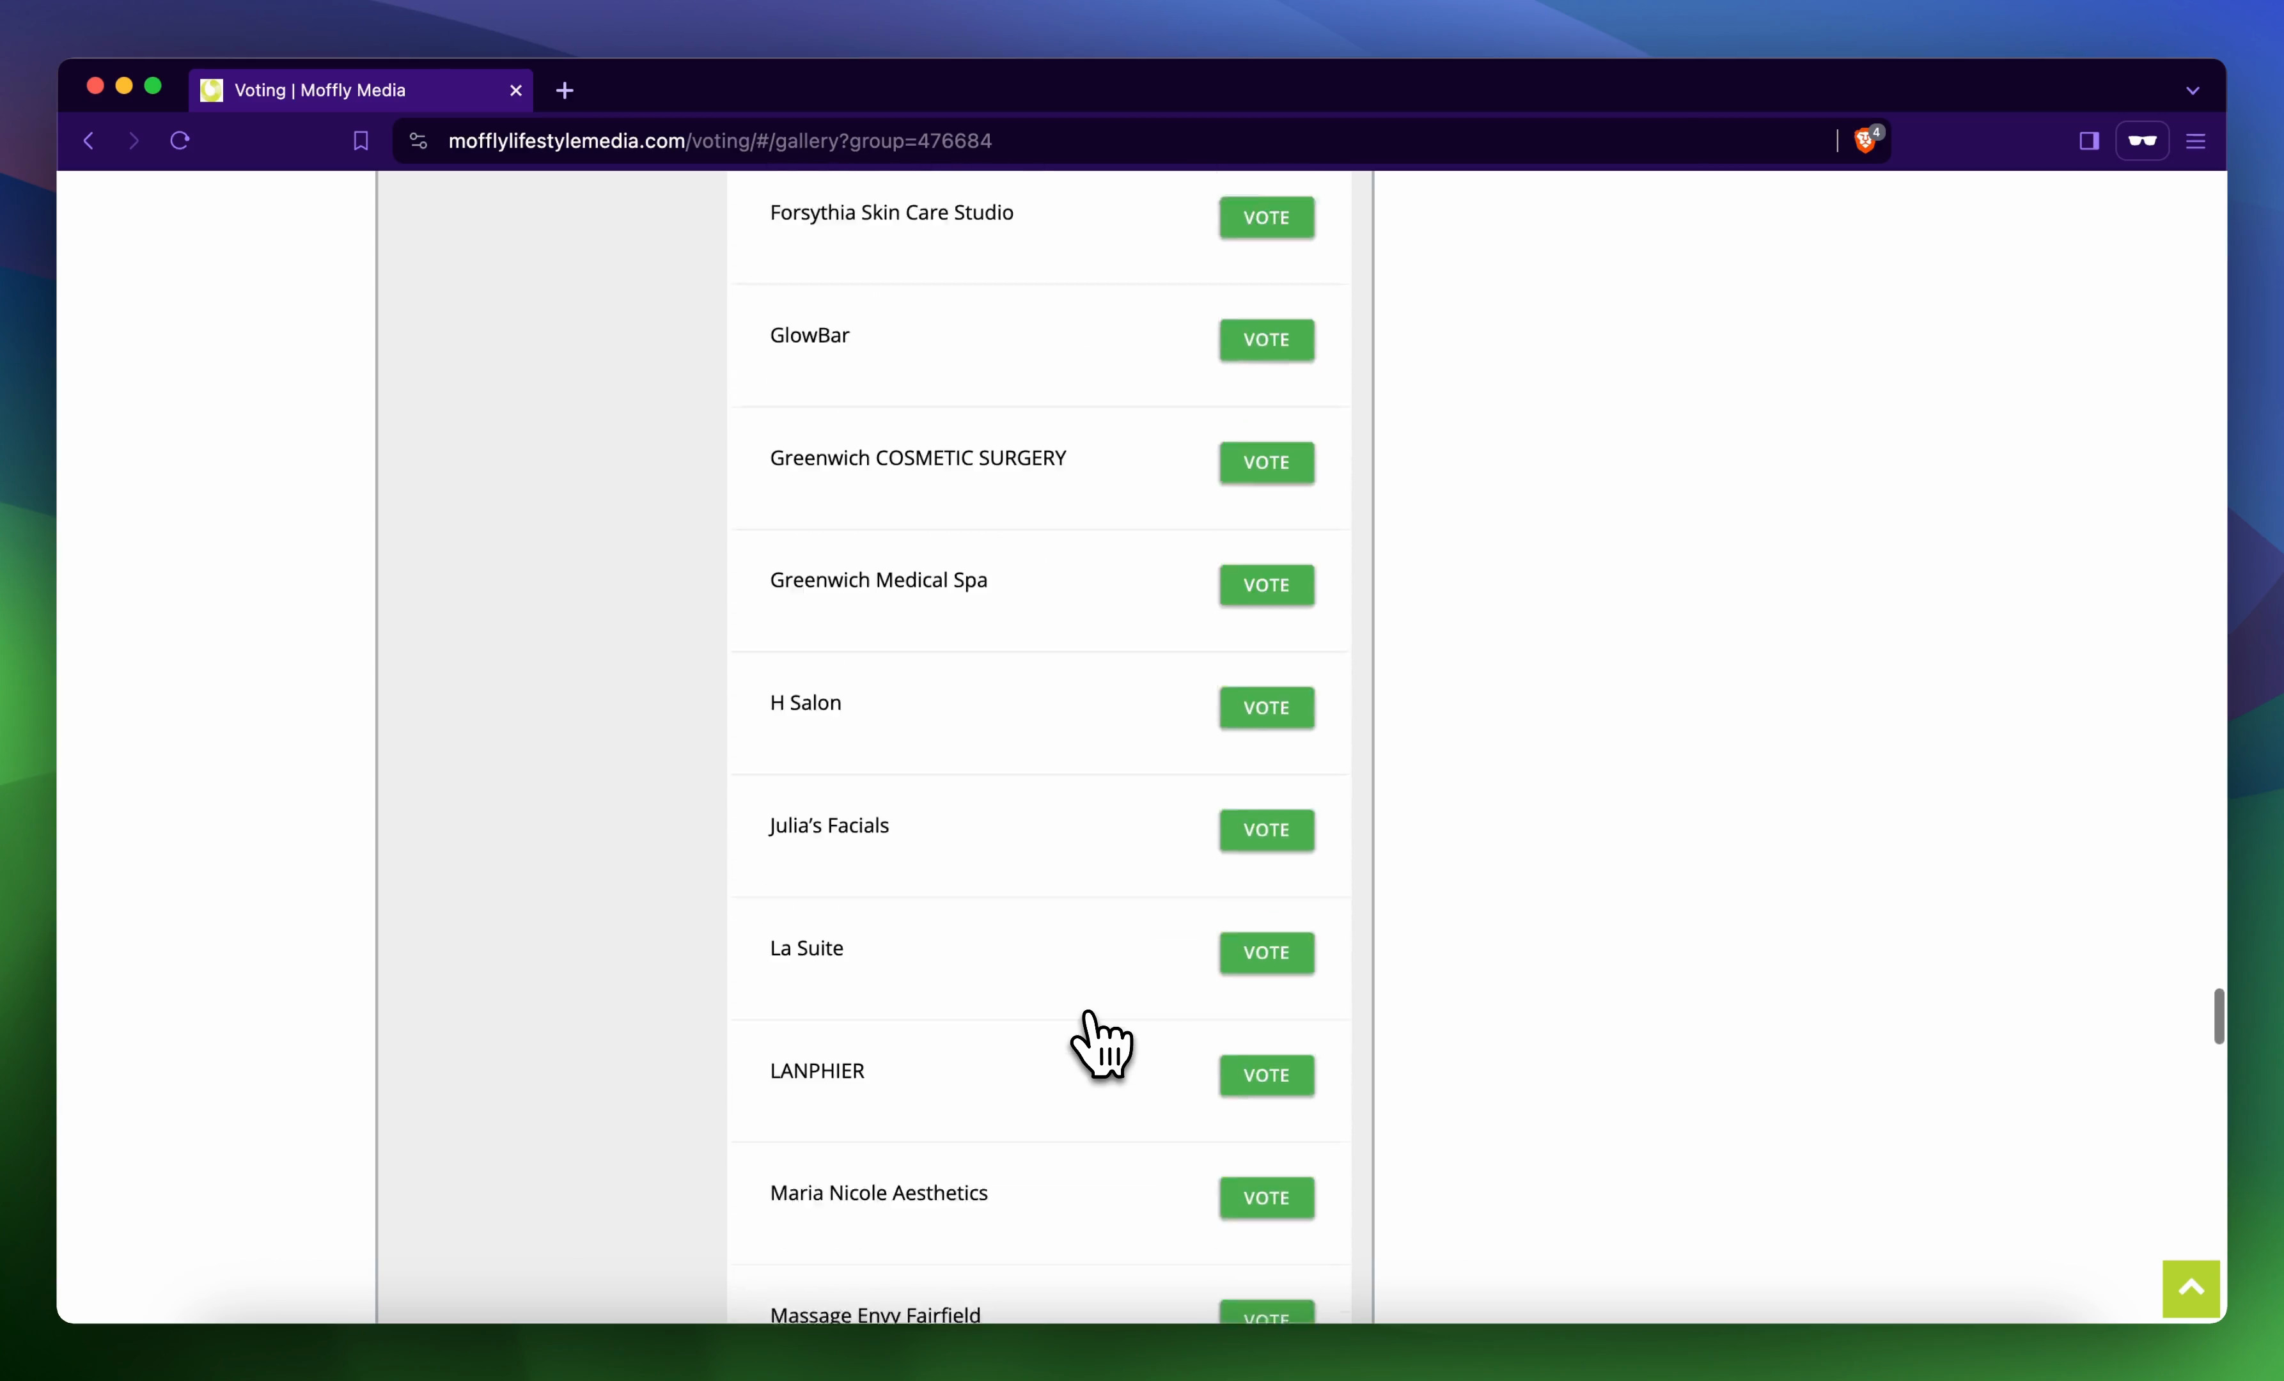
Task: Select the Voting | Moffly Media tab
Action: [x=320, y=90]
